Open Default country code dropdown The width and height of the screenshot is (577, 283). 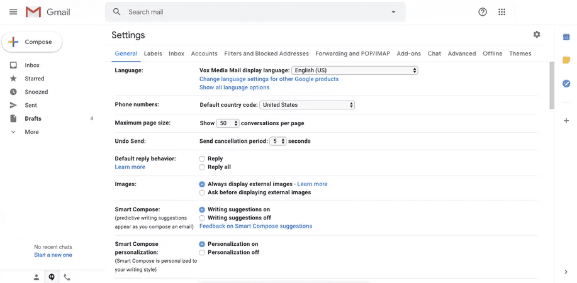tap(307, 105)
